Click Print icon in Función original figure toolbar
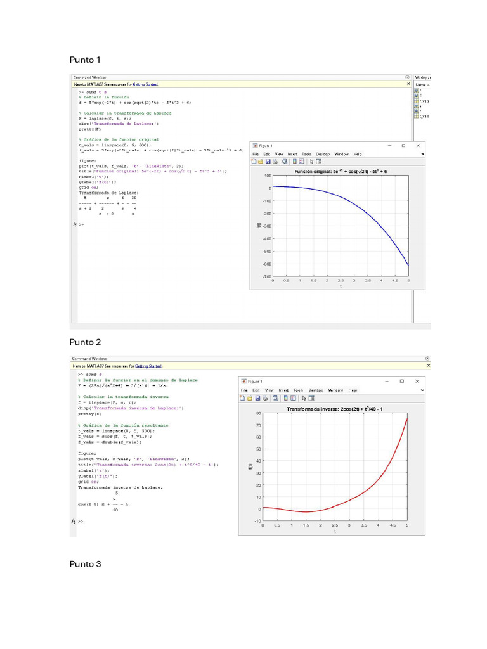This screenshot has height=649, width=487. pyautogui.click(x=275, y=162)
